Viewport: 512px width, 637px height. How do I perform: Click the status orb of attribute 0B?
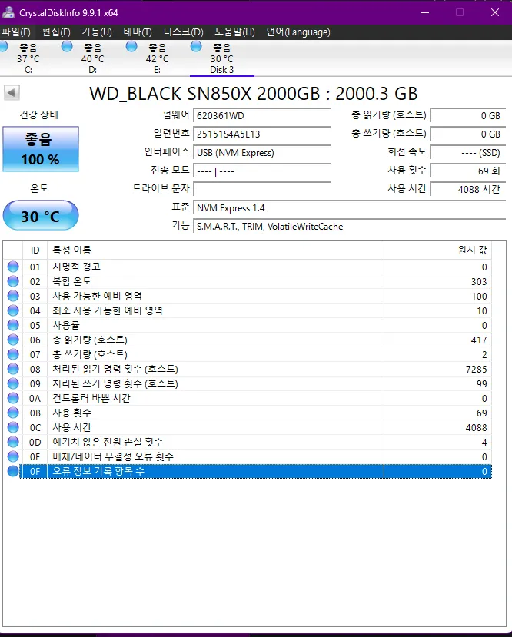click(x=13, y=413)
